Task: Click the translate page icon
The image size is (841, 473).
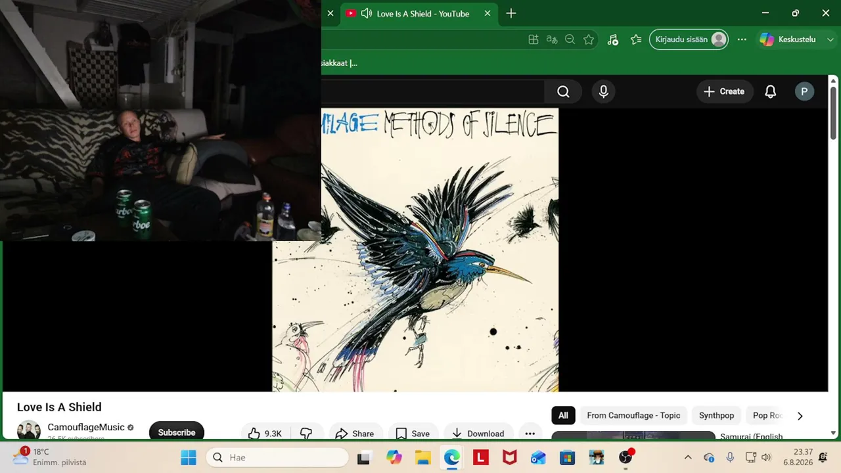Action: point(552,39)
